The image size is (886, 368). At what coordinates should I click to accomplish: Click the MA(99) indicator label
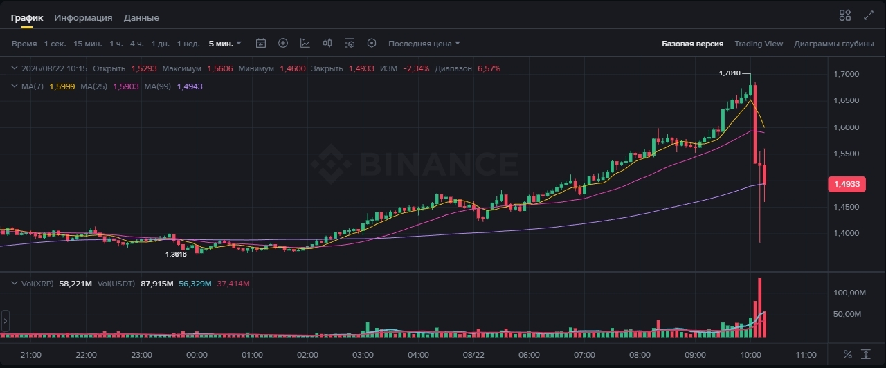[158, 86]
